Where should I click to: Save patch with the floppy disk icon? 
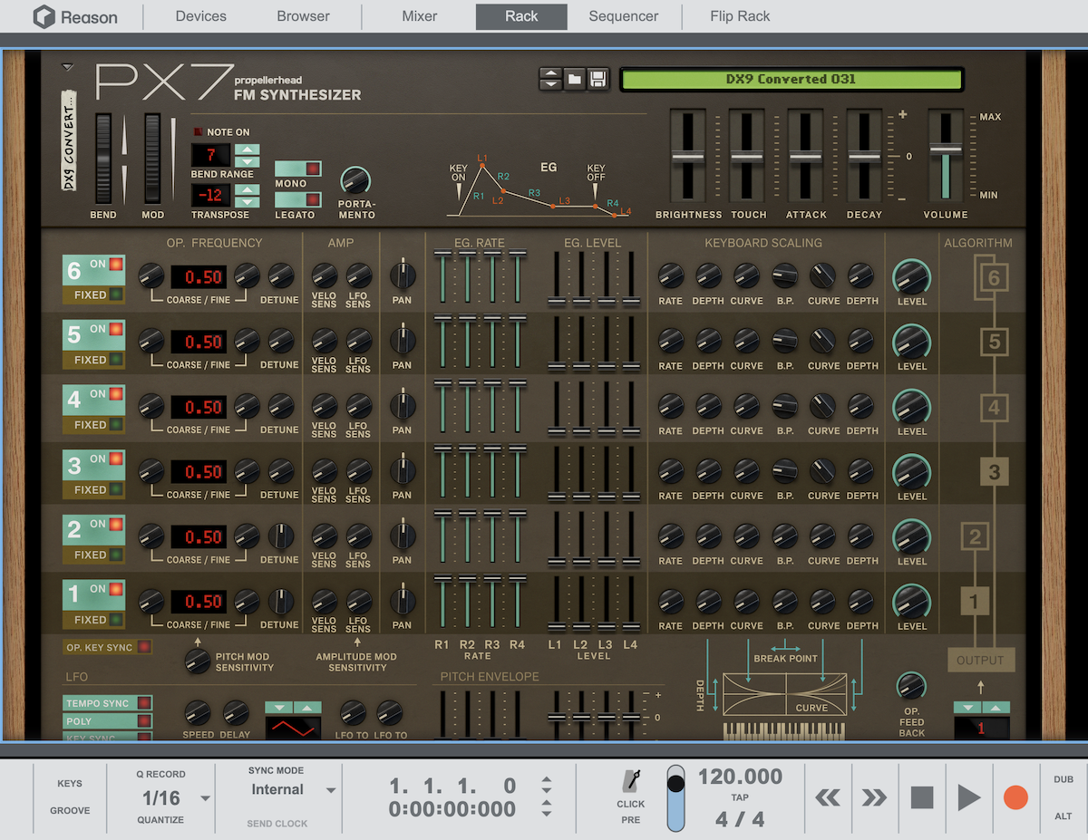click(597, 79)
